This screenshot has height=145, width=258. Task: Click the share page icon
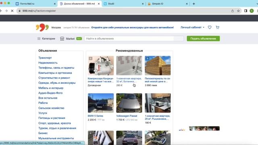click(232, 11)
